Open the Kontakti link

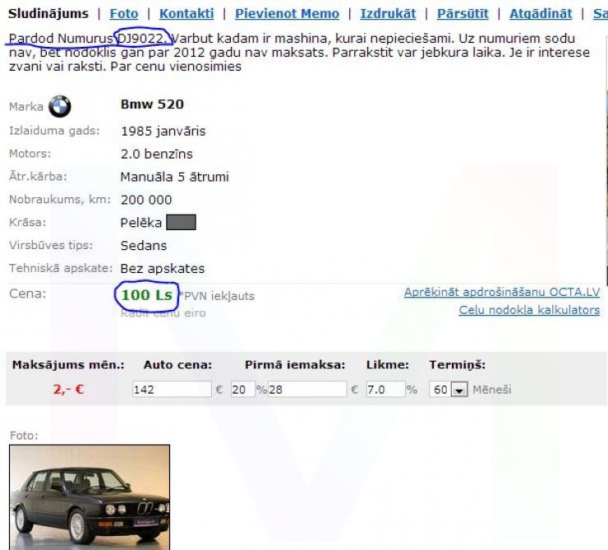(x=187, y=13)
